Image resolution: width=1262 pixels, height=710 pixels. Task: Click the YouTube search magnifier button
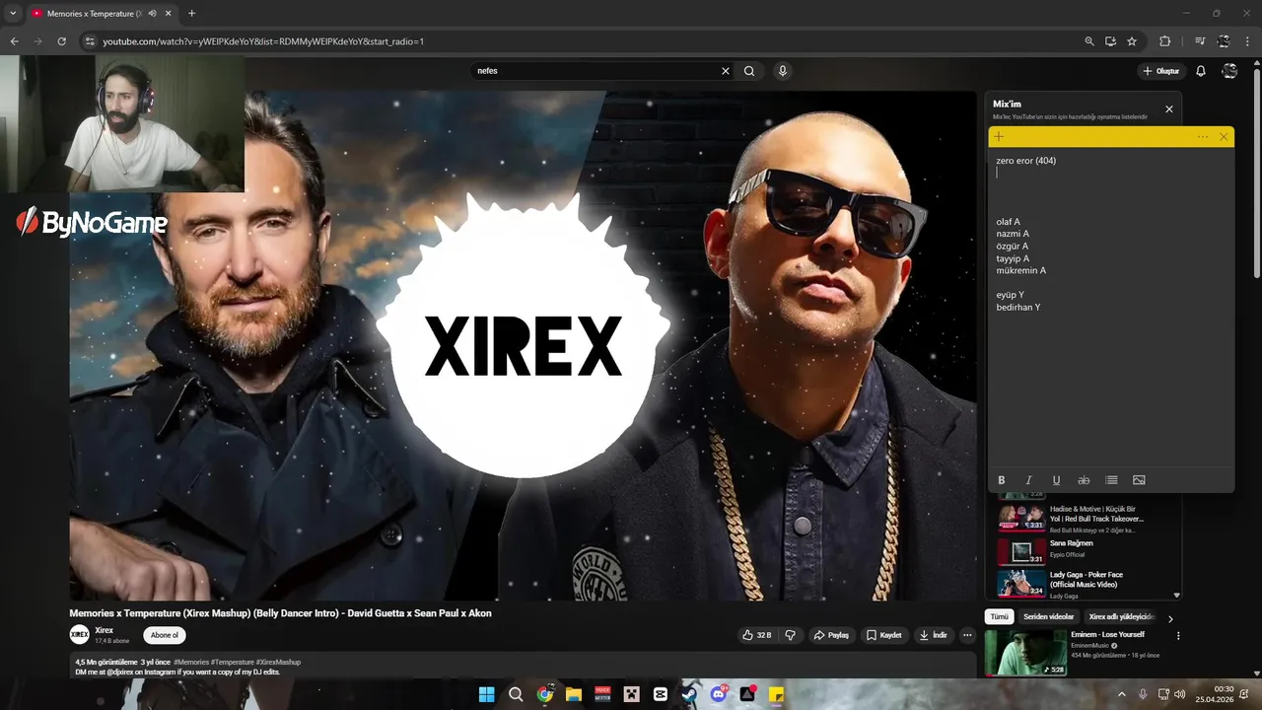point(749,71)
